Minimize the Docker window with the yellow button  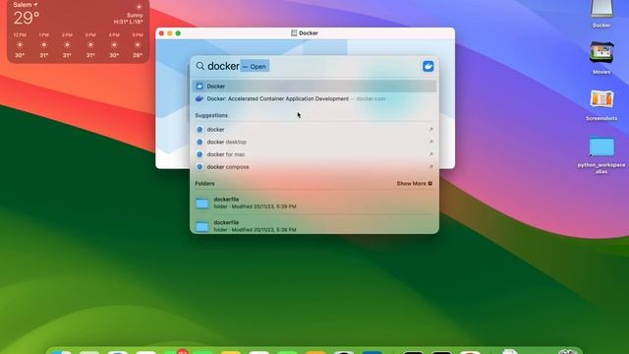coord(170,33)
